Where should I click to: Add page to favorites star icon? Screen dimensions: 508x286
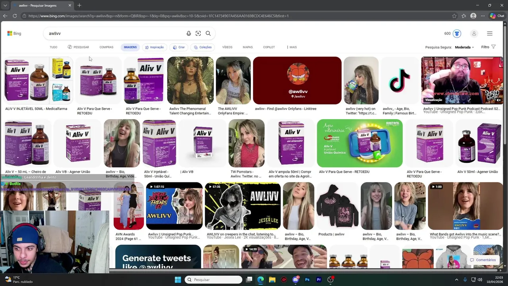coord(454,16)
